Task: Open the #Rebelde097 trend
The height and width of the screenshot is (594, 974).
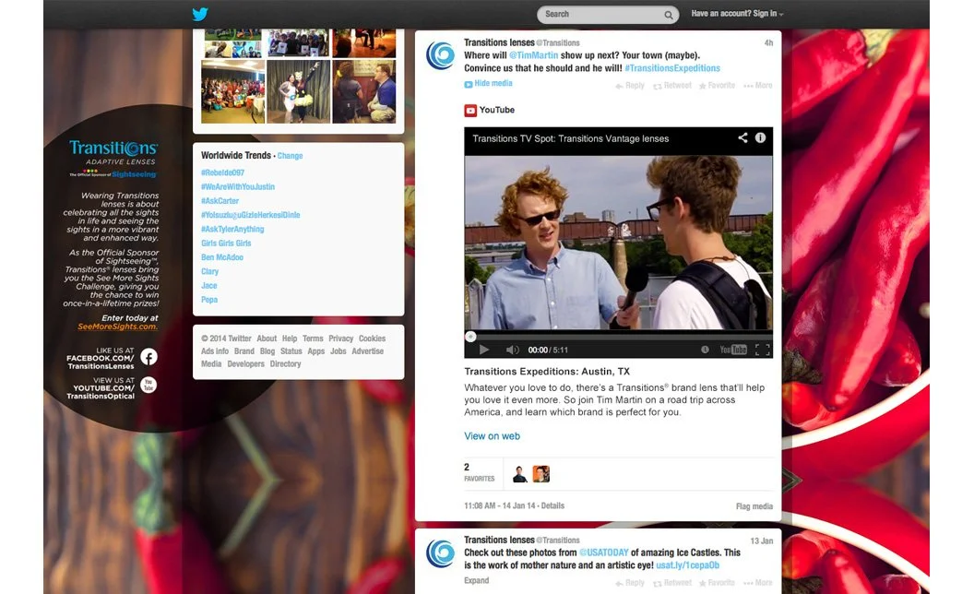Action: point(222,172)
